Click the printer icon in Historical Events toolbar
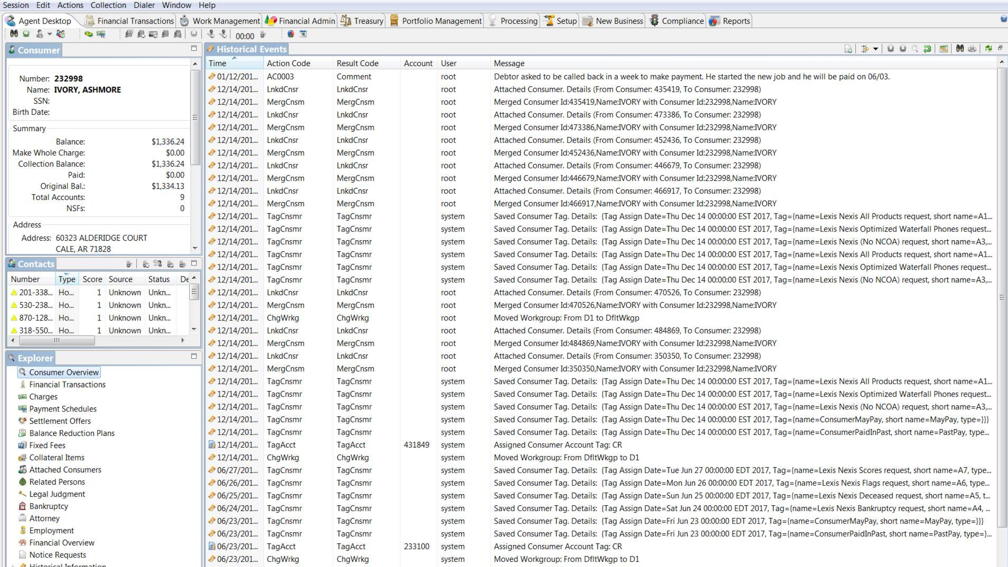The height and width of the screenshot is (567, 1008). click(972, 49)
